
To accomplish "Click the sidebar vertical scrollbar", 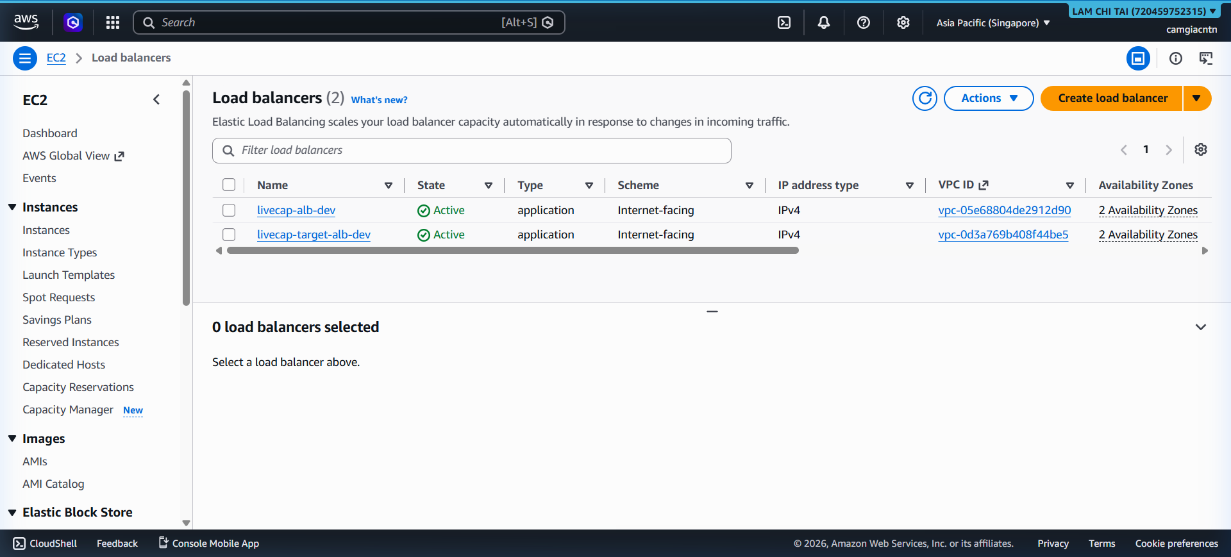I will (x=187, y=198).
